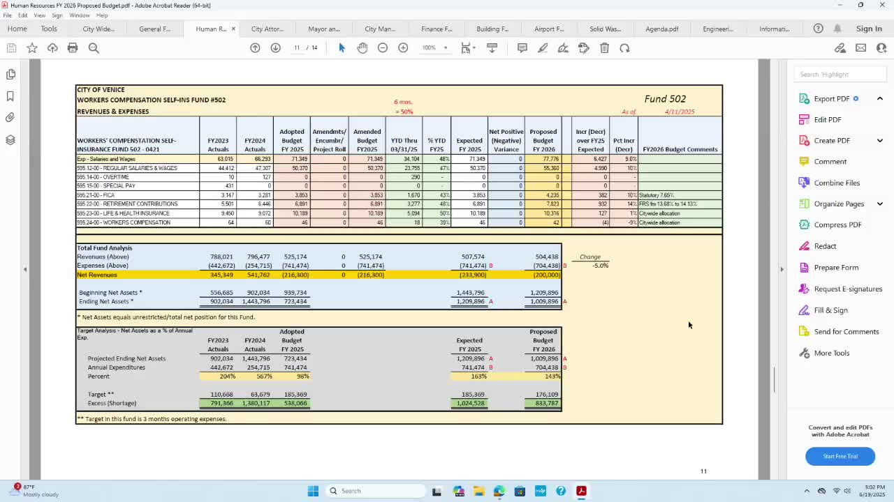Bookmark file with star icon

(32, 47)
